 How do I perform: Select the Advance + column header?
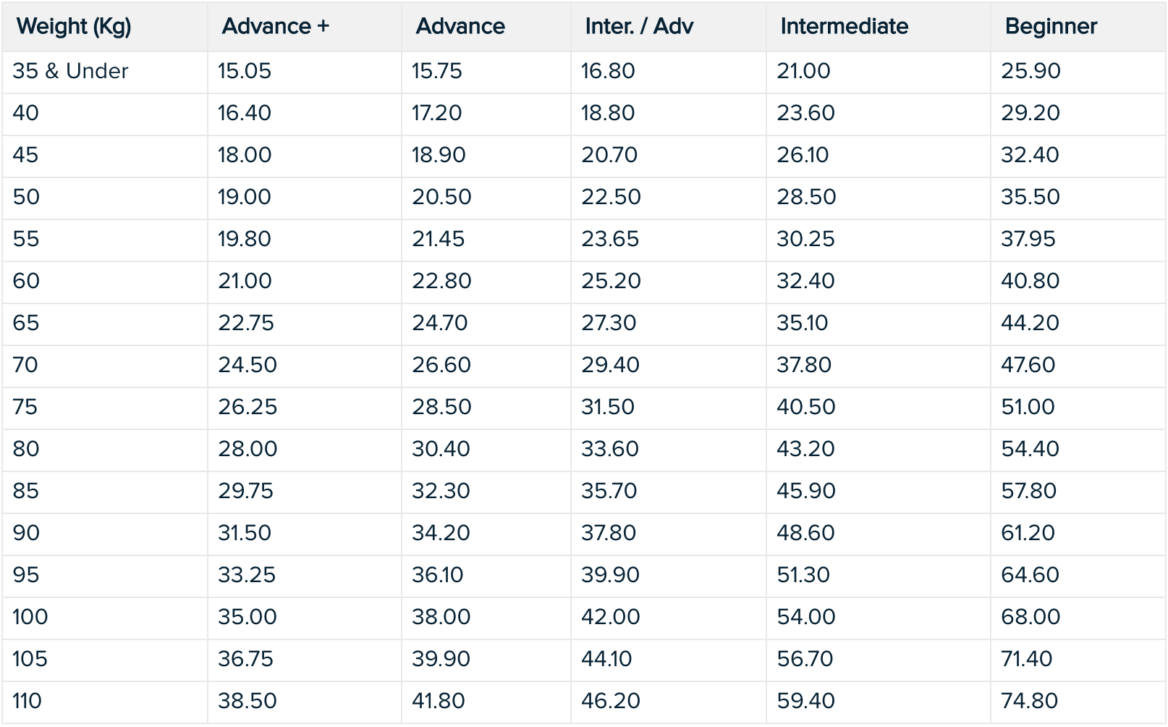(x=276, y=27)
